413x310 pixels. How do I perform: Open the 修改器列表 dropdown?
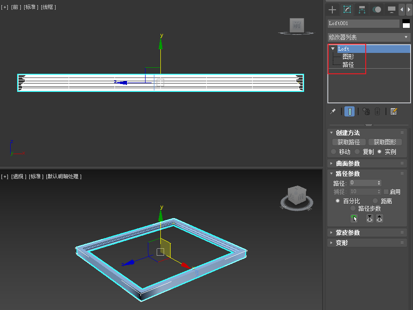(369, 37)
